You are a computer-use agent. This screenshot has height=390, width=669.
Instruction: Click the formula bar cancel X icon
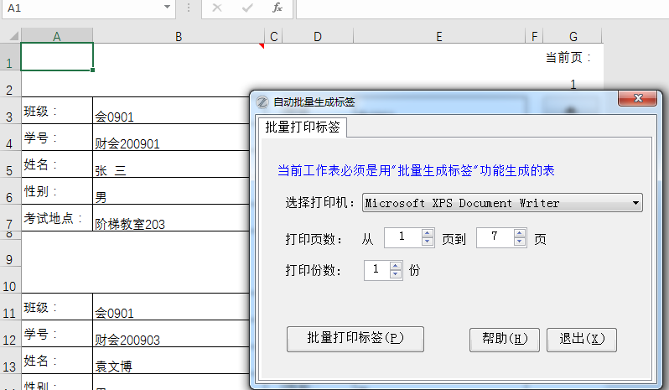[217, 8]
